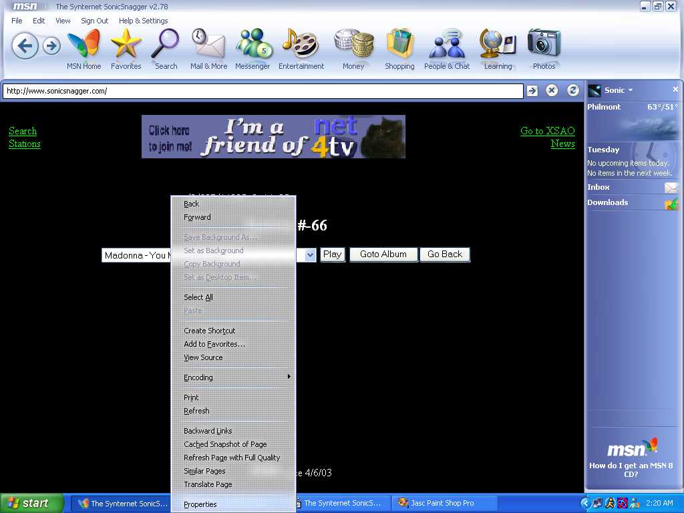Viewport: 684px width, 513px height.
Task: Click the address bar URL field
Action: [263, 91]
